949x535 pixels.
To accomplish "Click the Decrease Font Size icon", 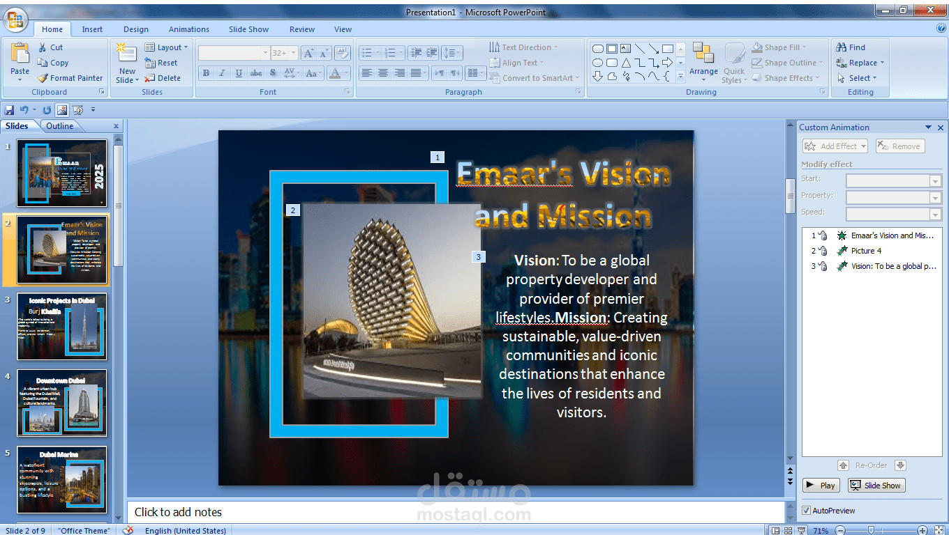I will tap(325, 53).
